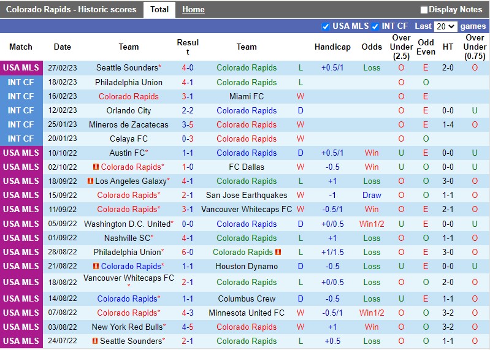Open the Celaya FC team link
The image size is (490, 350).
(x=129, y=139)
